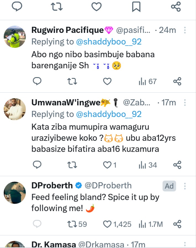Image resolution: width=196 pixels, height=248 pixels.
Task: Share the main post at top
Action: 176,7
